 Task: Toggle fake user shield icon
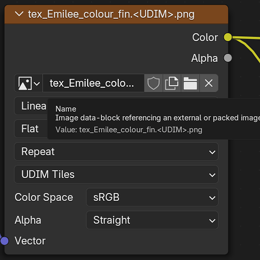click(154, 83)
